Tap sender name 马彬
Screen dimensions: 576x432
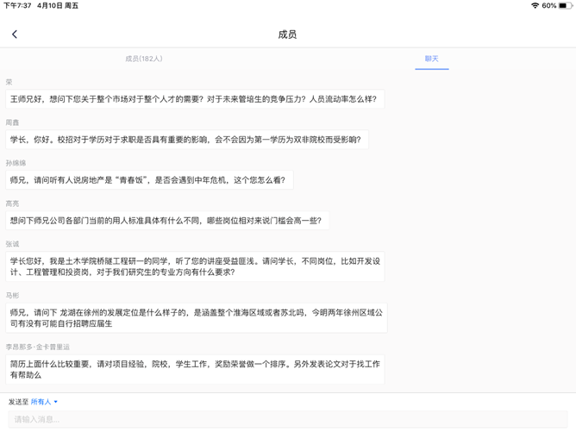pos(12,295)
